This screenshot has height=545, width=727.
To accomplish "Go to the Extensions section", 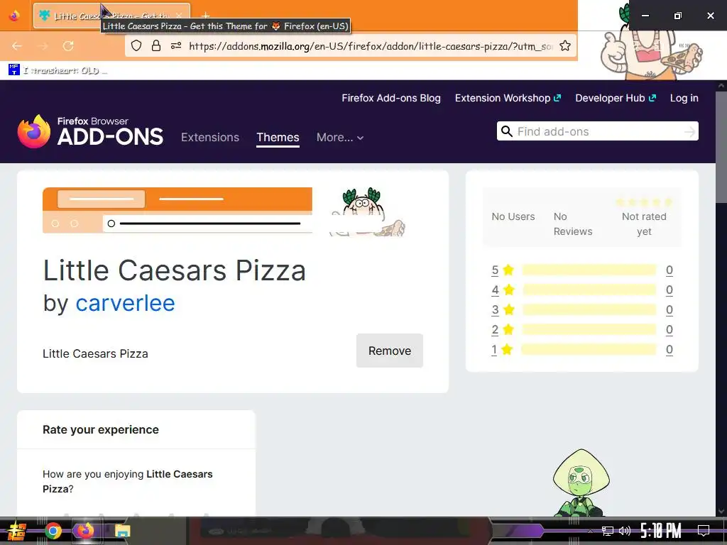I will coord(210,137).
